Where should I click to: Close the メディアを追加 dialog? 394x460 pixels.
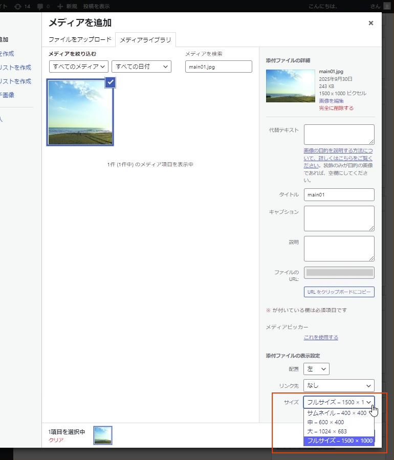click(371, 23)
